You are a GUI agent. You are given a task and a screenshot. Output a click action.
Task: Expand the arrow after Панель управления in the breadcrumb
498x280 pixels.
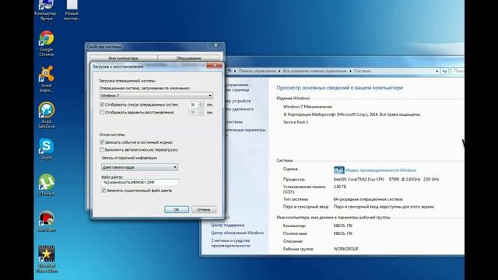[x=279, y=71]
